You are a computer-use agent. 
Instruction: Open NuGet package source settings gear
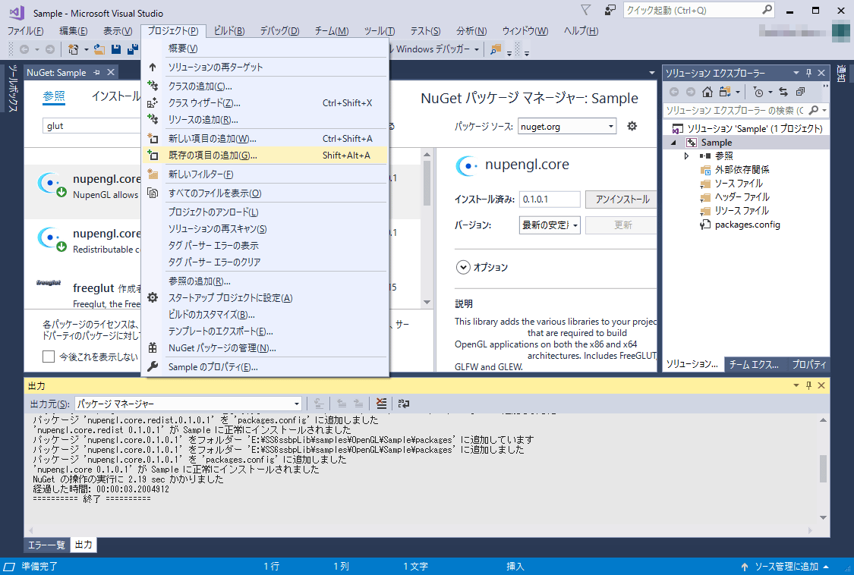point(632,127)
